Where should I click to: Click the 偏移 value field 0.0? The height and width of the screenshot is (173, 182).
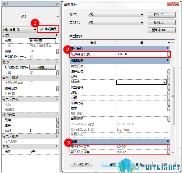point(42,51)
